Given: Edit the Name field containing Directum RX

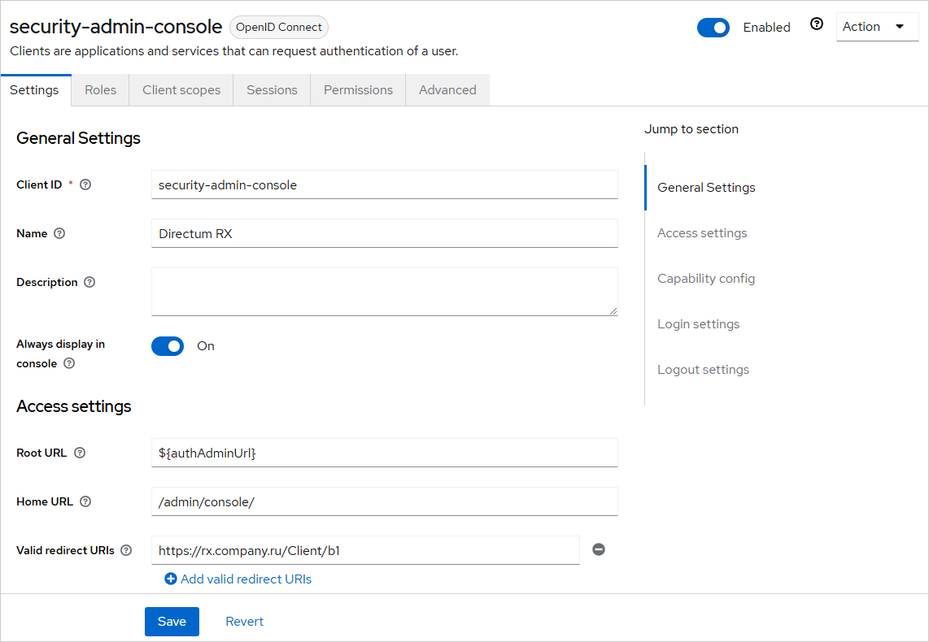Looking at the screenshot, I should pyautogui.click(x=385, y=233).
